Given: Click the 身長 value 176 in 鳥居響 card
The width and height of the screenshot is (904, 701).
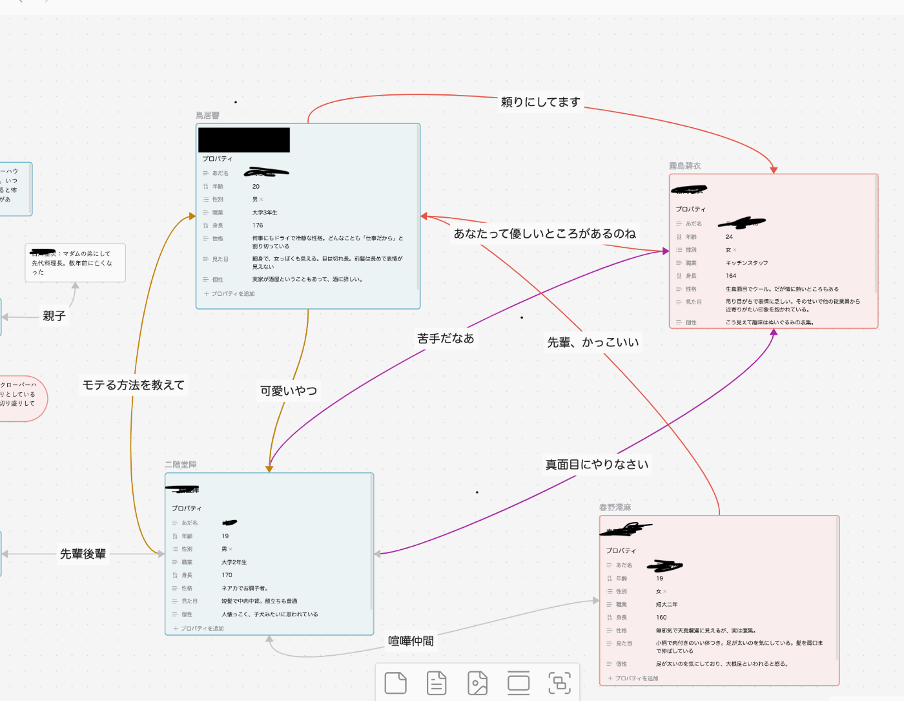Looking at the screenshot, I should tap(258, 225).
